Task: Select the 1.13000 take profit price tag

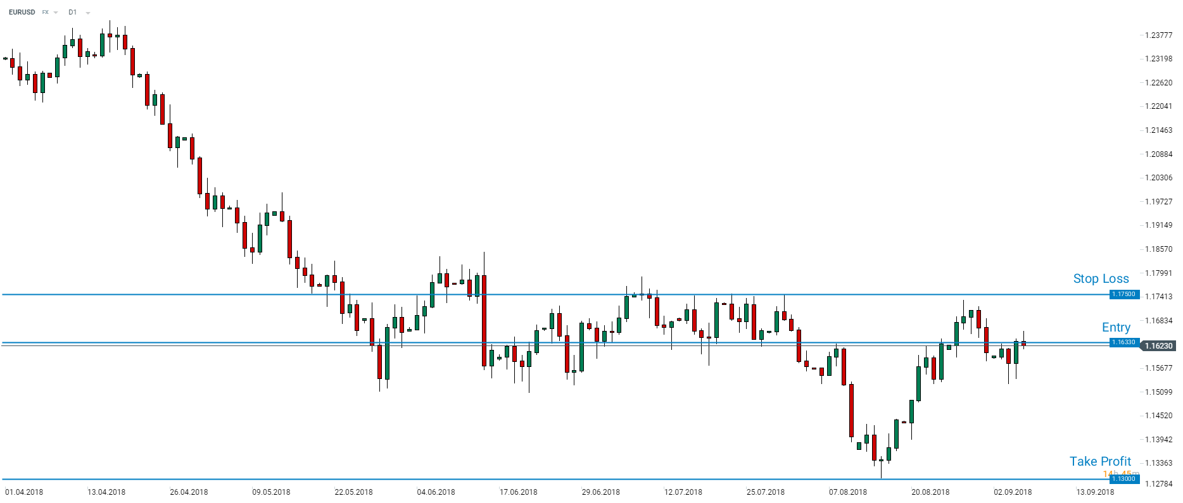Action: 1124,479
